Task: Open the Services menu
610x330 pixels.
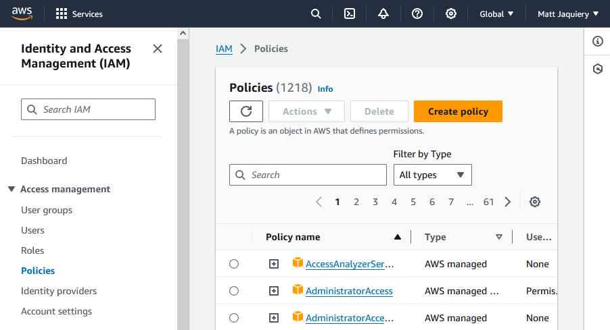Action: [x=80, y=13]
